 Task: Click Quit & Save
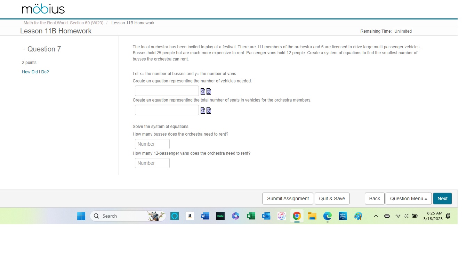click(x=332, y=199)
